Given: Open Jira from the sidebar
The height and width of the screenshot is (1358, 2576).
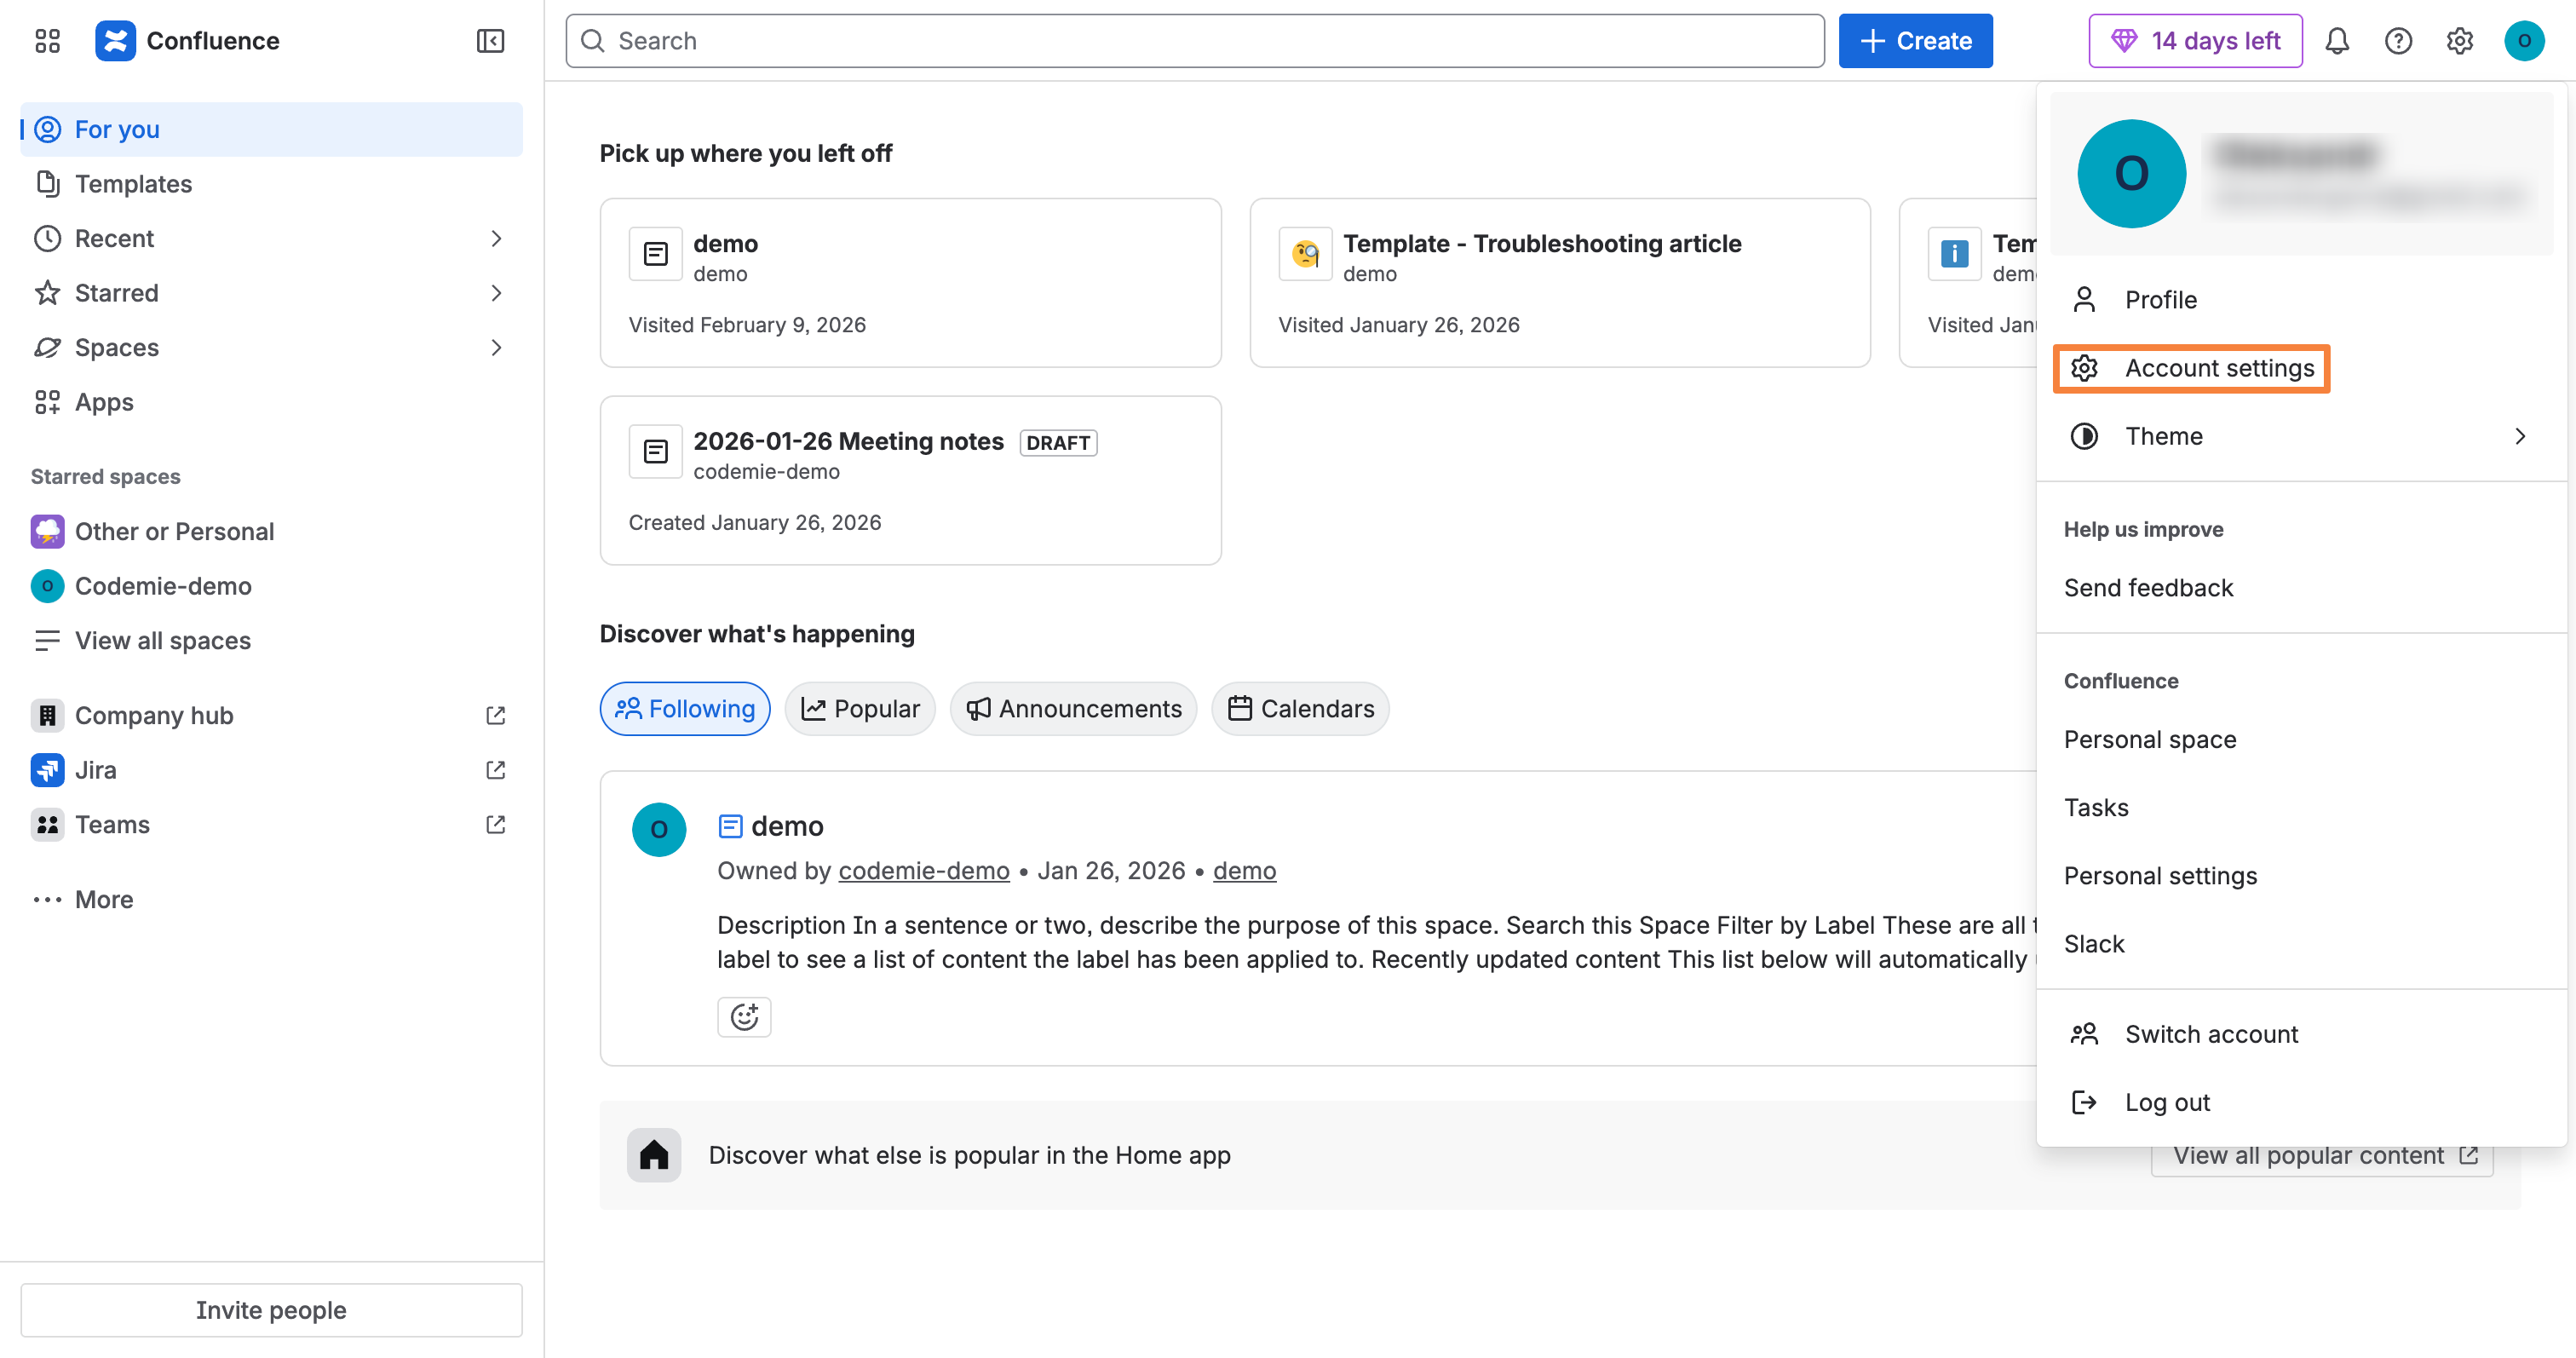Looking at the screenshot, I should [96, 769].
